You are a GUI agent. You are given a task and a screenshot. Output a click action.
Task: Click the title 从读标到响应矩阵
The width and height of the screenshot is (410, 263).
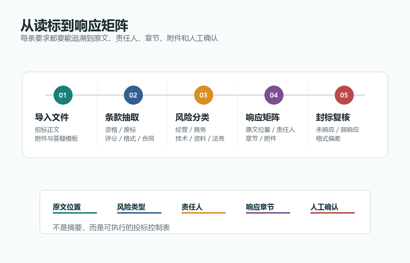tap(74, 26)
